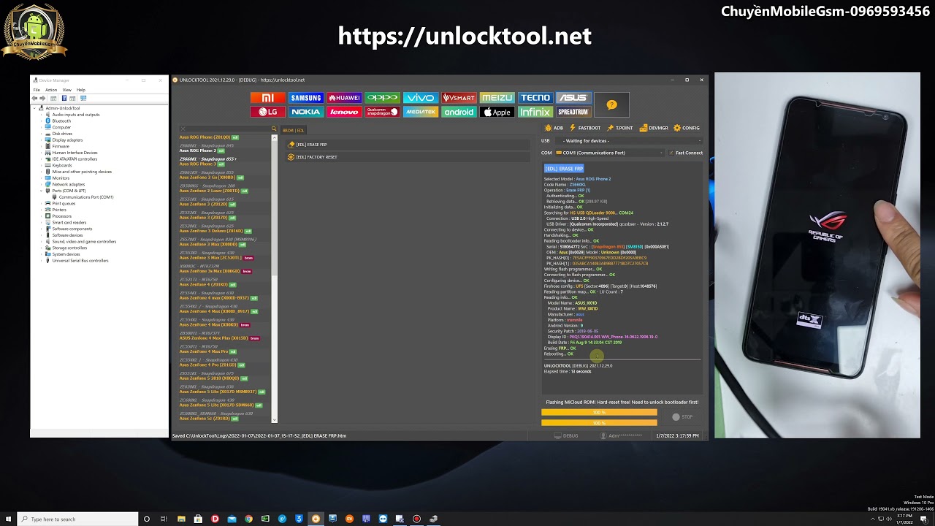This screenshot has height=526, width=935.
Task: Click the model search magnifier icon
Action: click(x=274, y=129)
